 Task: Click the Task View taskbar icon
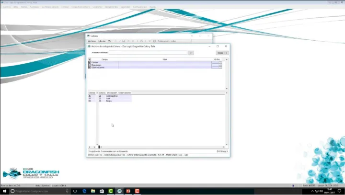pos(76,191)
